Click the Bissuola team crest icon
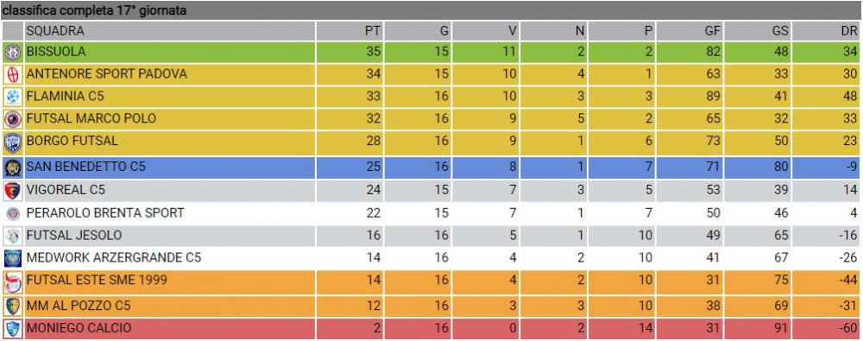 [x=12, y=53]
